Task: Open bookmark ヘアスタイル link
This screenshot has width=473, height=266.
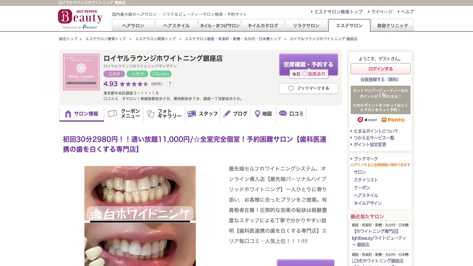Action: [366, 195]
